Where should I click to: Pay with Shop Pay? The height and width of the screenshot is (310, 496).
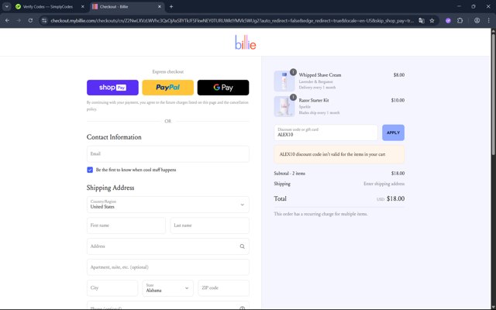click(x=112, y=88)
